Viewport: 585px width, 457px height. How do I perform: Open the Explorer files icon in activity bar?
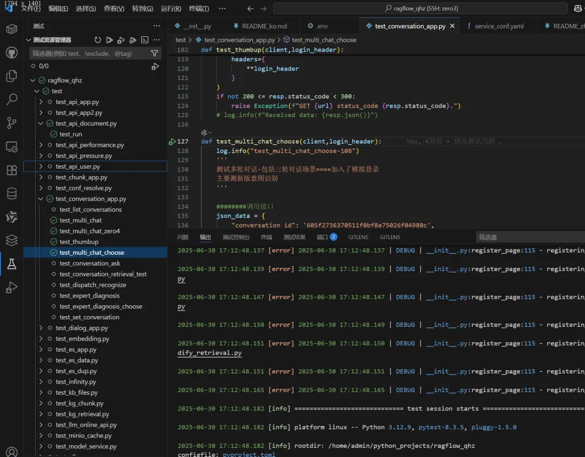pos(11,76)
